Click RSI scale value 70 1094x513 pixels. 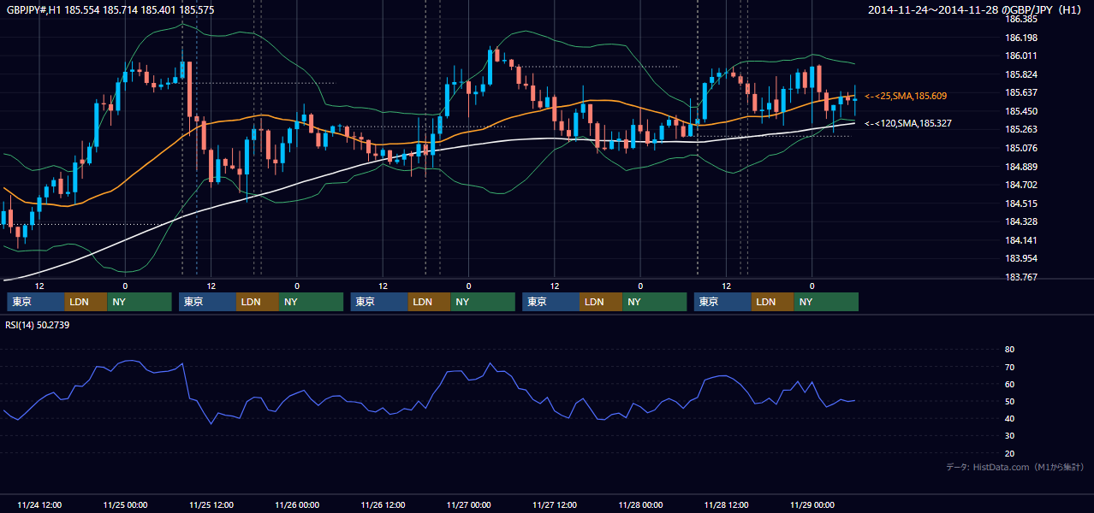(x=1010, y=367)
